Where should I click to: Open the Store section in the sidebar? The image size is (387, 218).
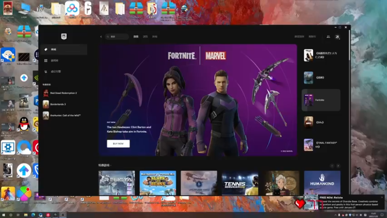point(64,49)
